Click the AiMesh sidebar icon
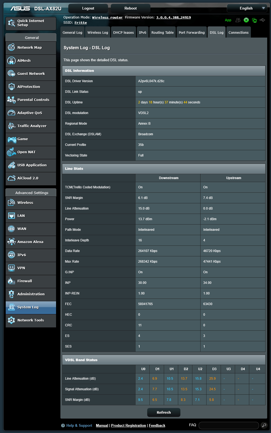The height and width of the screenshot is (433, 271). (x=11, y=60)
